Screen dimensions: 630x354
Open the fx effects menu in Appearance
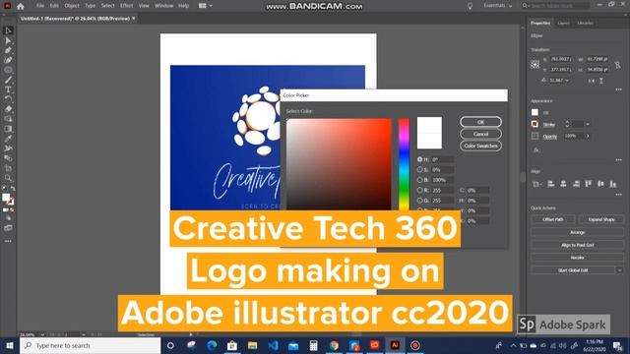point(535,149)
